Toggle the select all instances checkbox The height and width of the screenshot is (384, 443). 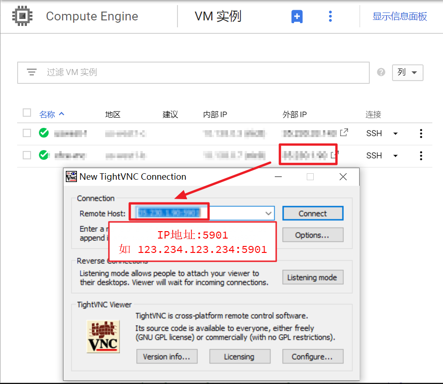(x=27, y=113)
